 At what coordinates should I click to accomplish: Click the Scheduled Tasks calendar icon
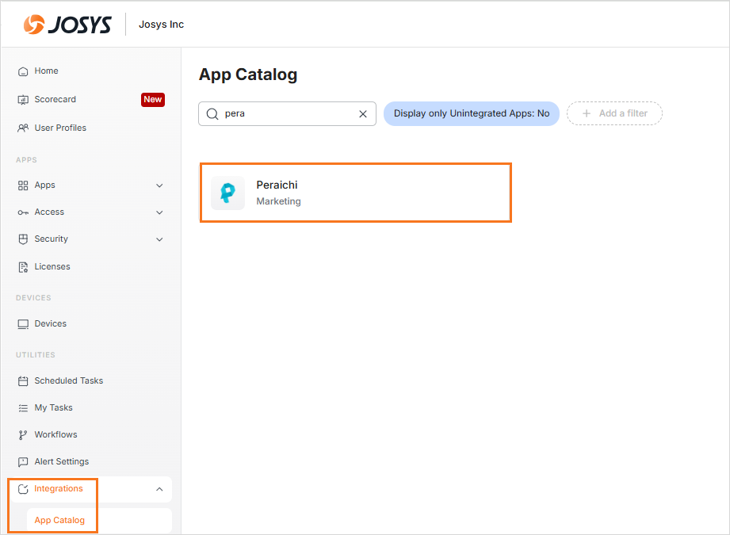pyautogui.click(x=23, y=381)
